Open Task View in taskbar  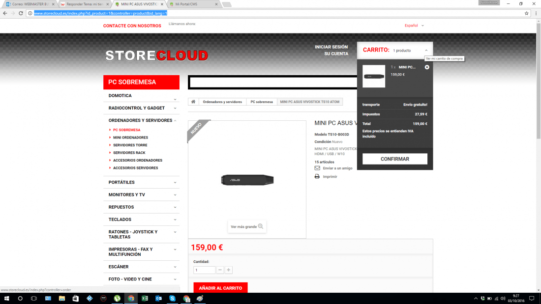tap(34, 299)
